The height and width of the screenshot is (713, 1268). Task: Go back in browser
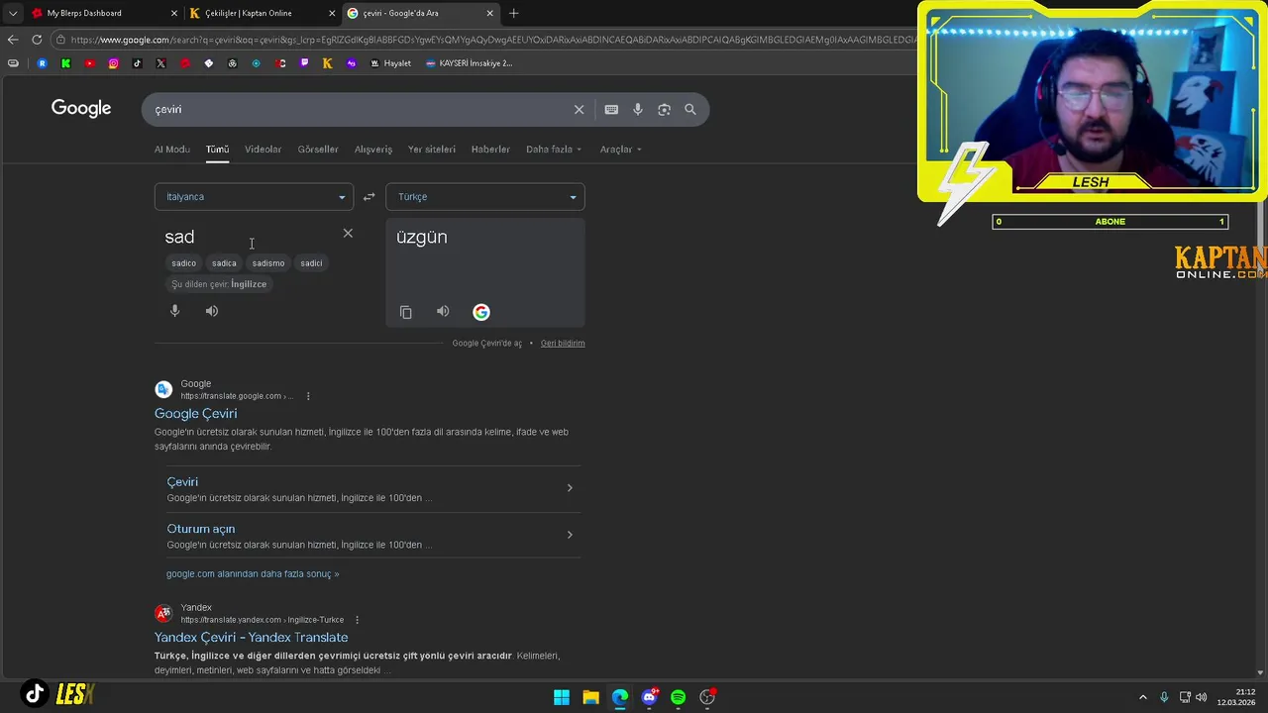(x=13, y=40)
